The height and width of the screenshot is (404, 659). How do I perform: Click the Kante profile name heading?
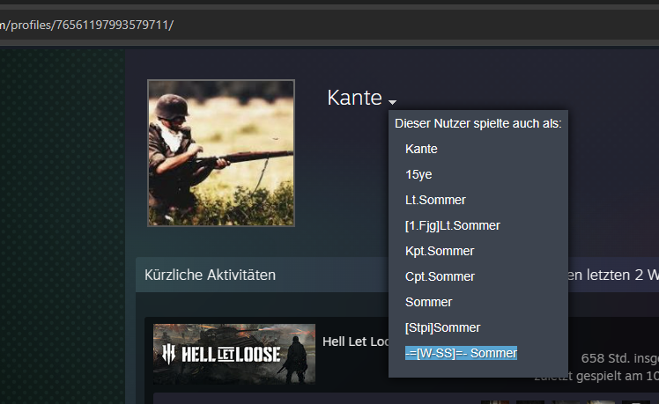[x=354, y=98]
